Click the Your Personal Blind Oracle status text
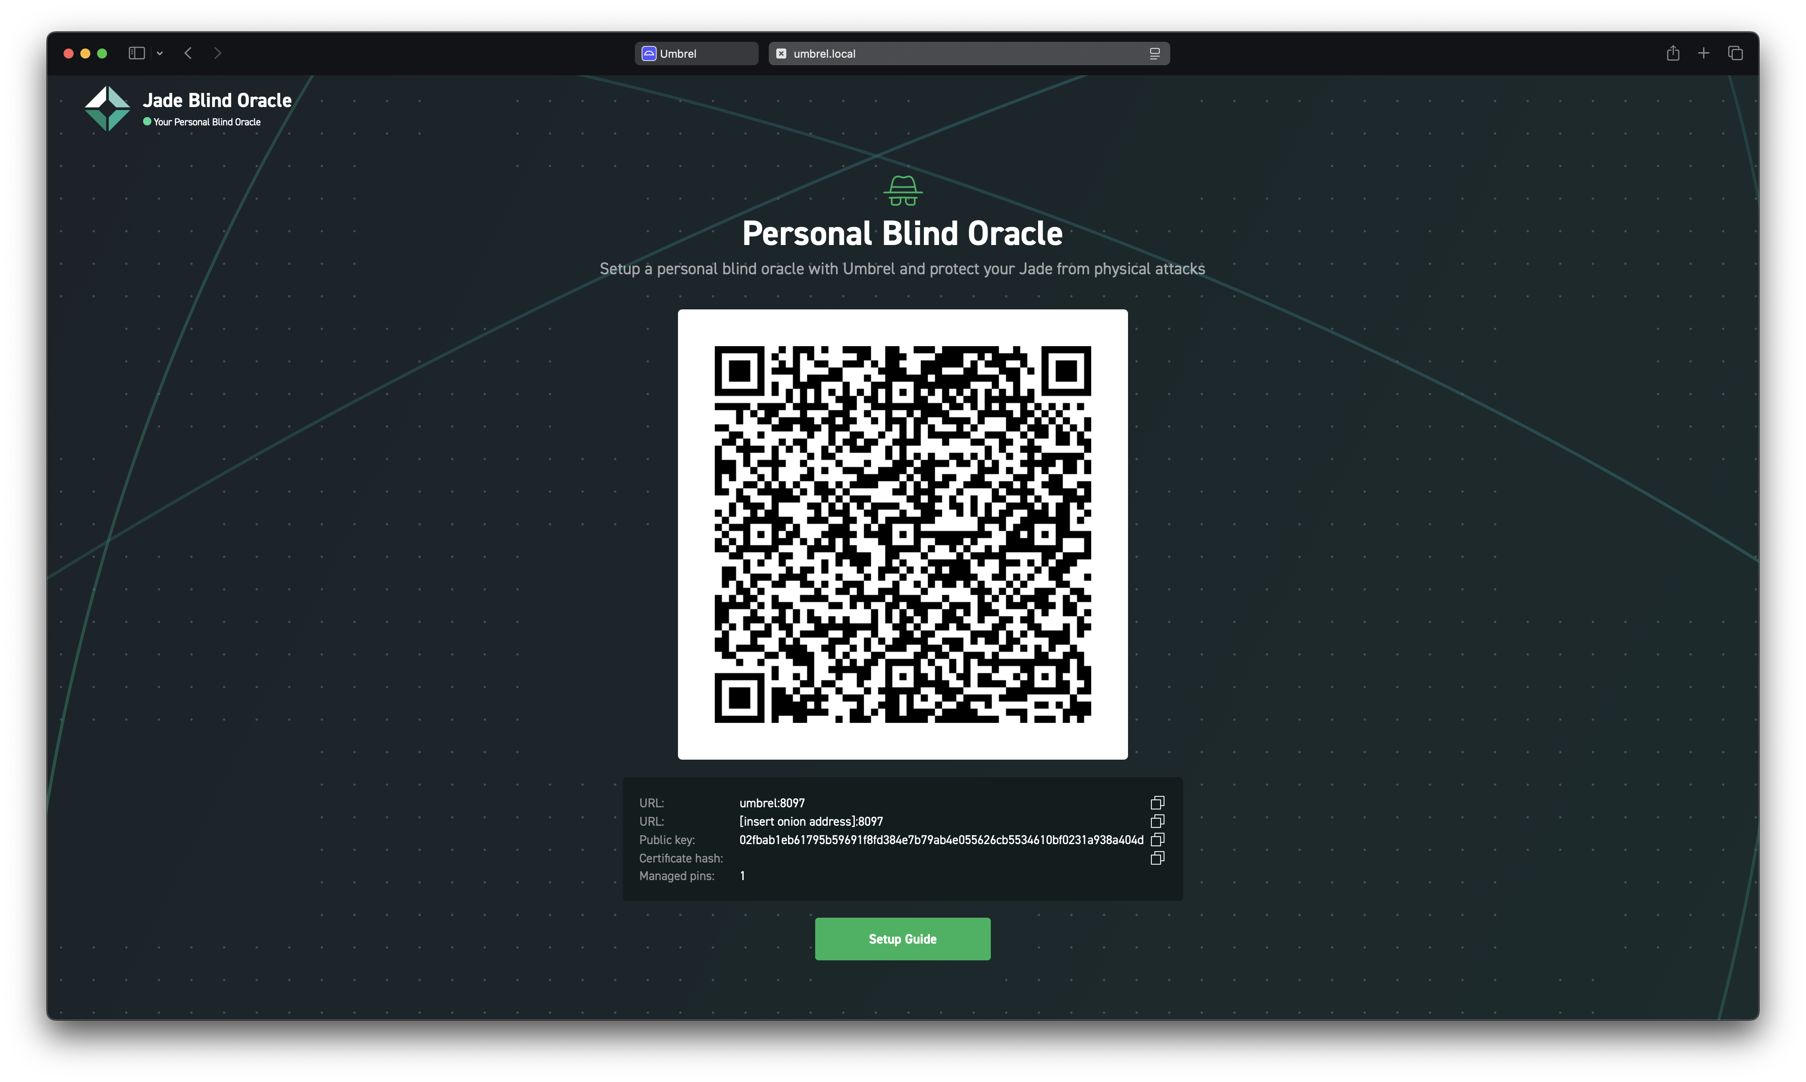1806x1082 pixels. (x=207, y=122)
